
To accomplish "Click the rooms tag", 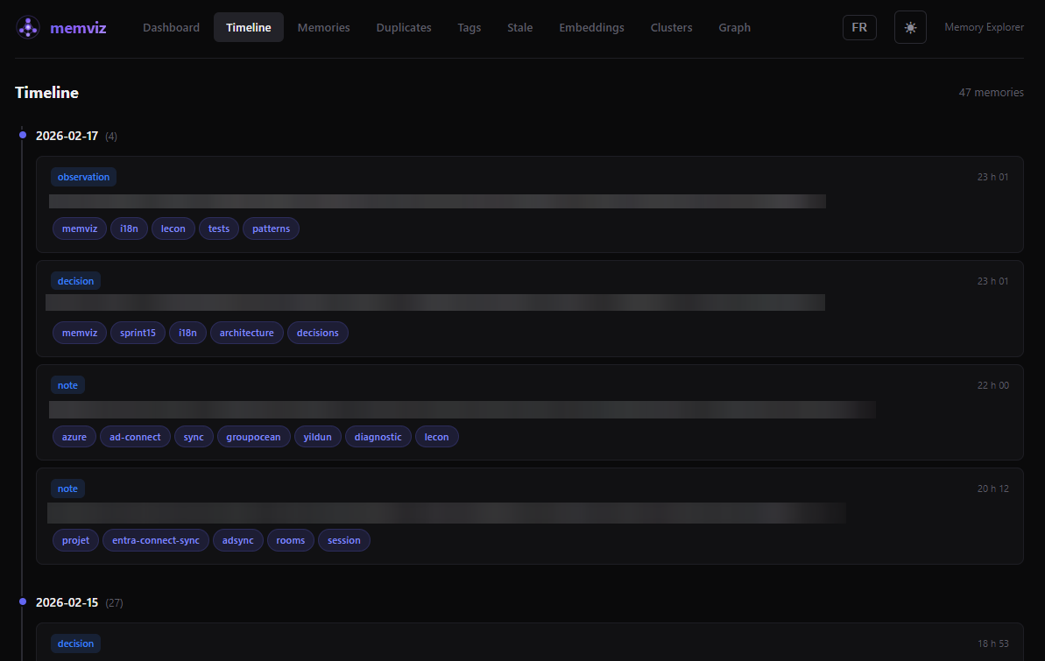I will pyautogui.click(x=291, y=540).
